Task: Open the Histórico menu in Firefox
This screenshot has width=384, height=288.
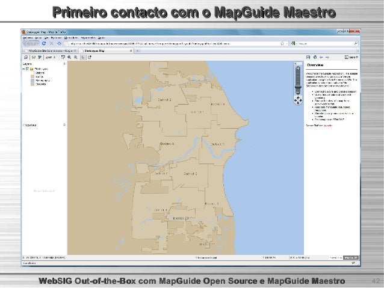Action: (x=56, y=38)
